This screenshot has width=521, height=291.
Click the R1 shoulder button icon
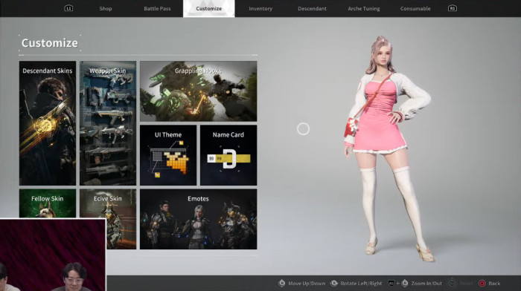click(x=453, y=8)
